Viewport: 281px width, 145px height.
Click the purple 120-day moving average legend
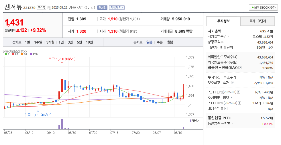pyautogui.click(x=34, y=54)
